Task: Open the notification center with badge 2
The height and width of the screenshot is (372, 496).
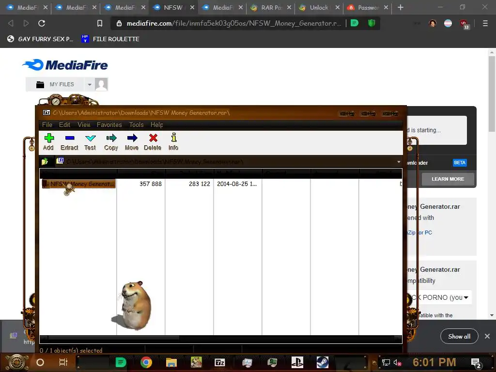Action: [x=476, y=363]
